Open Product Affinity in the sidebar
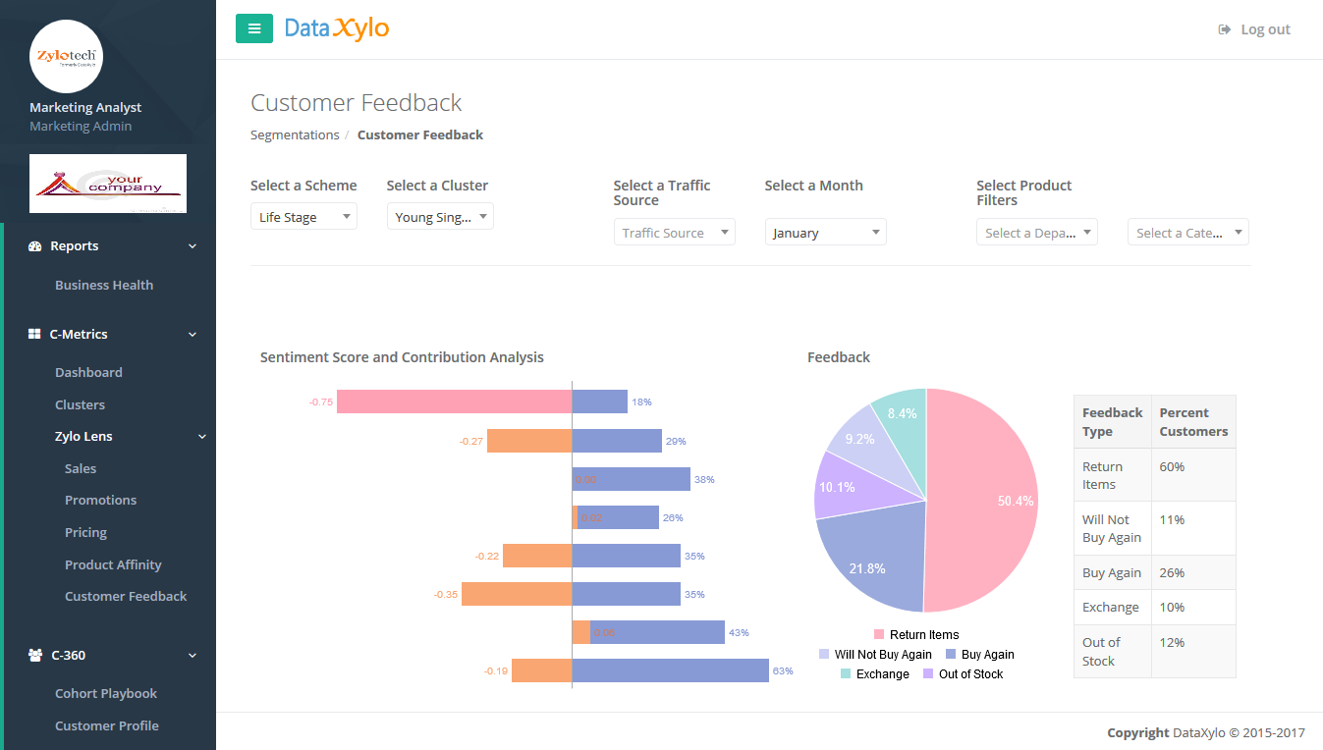 pyautogui.click(x=113, y=564)
